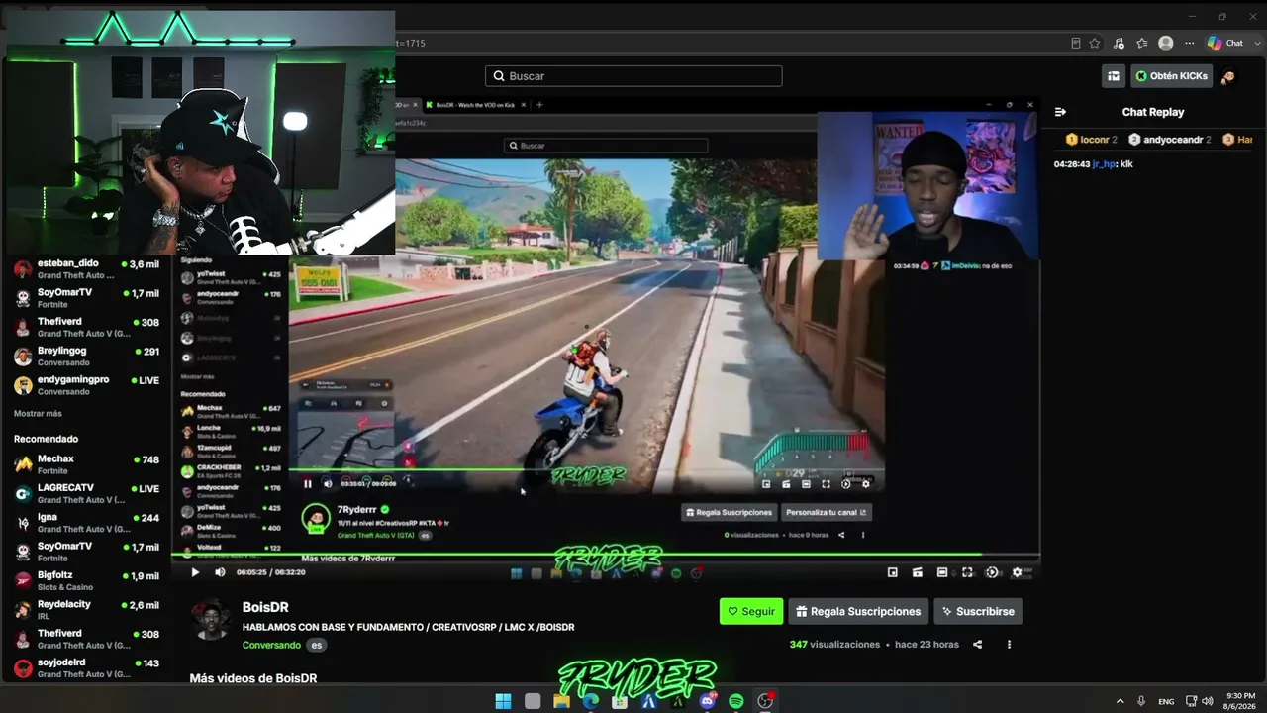Open soyjodelrd recommended channel
The height and width of the screenshot is (713, 1267).
tap(86, 667)
